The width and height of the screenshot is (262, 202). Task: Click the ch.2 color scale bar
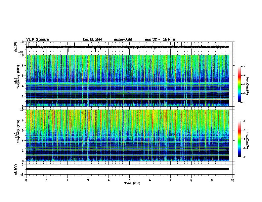(x=240, y=139)
